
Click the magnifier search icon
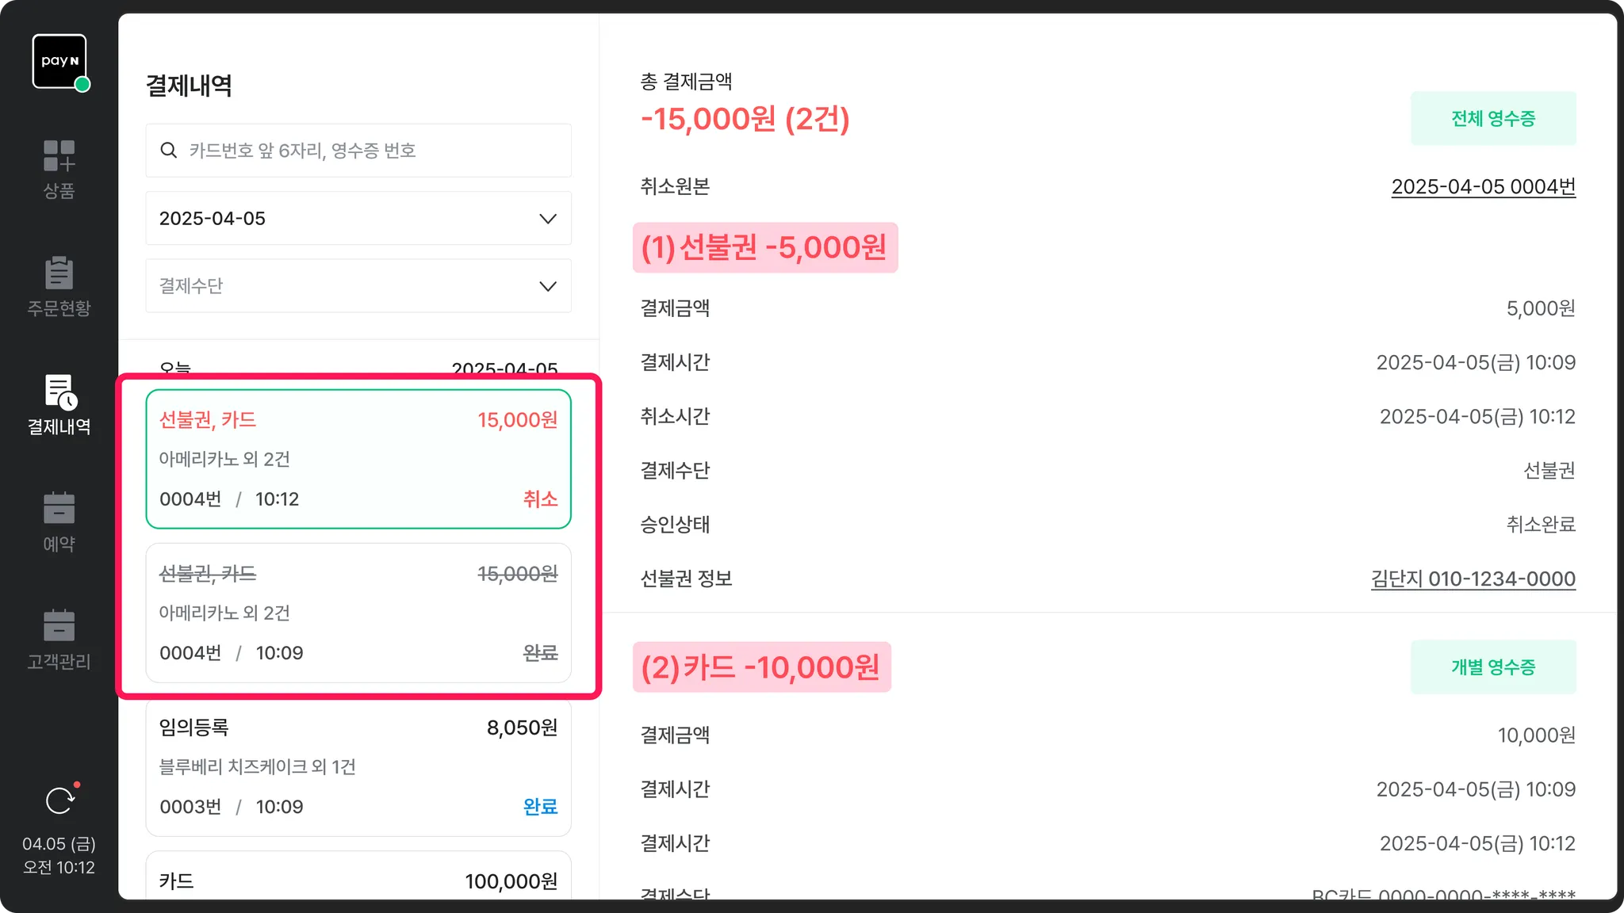pyautogui.click(x=169, y=151)
